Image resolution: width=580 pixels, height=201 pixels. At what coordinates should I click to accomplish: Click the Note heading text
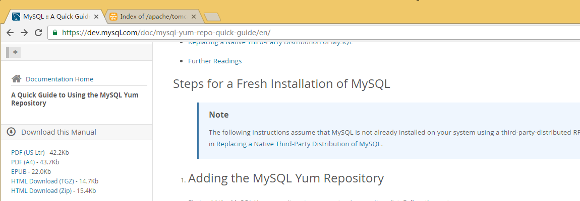(x=218, y=115)
